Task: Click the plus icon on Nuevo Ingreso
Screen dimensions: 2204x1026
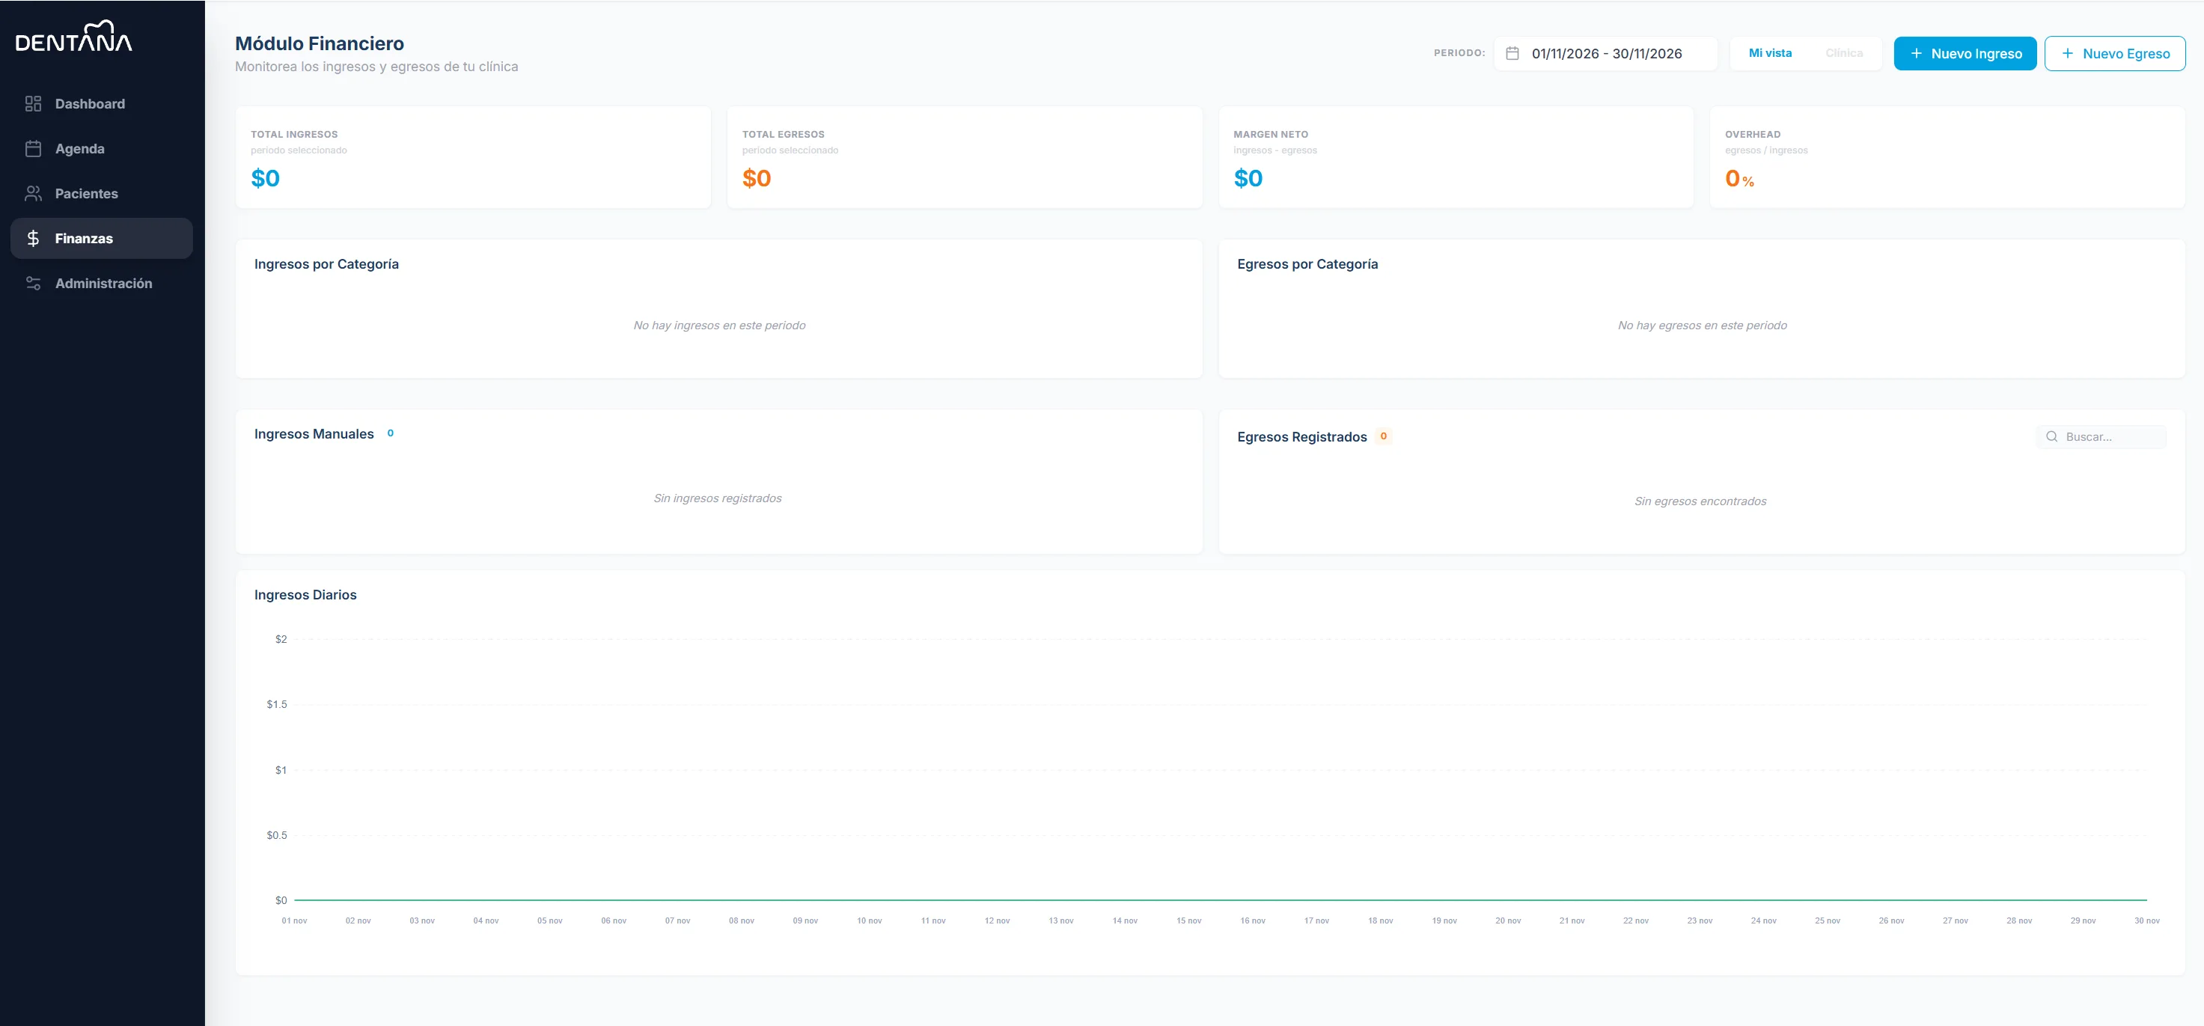Action: pos(1917,53)
